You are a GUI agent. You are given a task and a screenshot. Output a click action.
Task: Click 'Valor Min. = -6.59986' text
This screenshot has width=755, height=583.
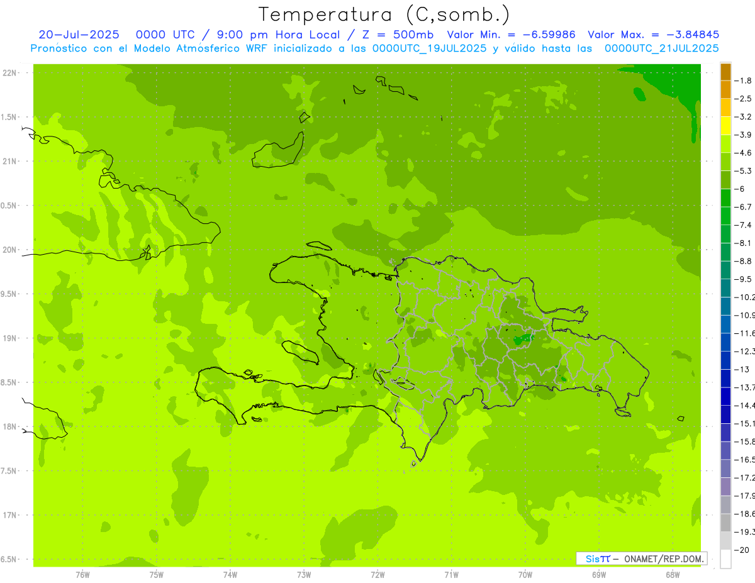coord(511,35)
